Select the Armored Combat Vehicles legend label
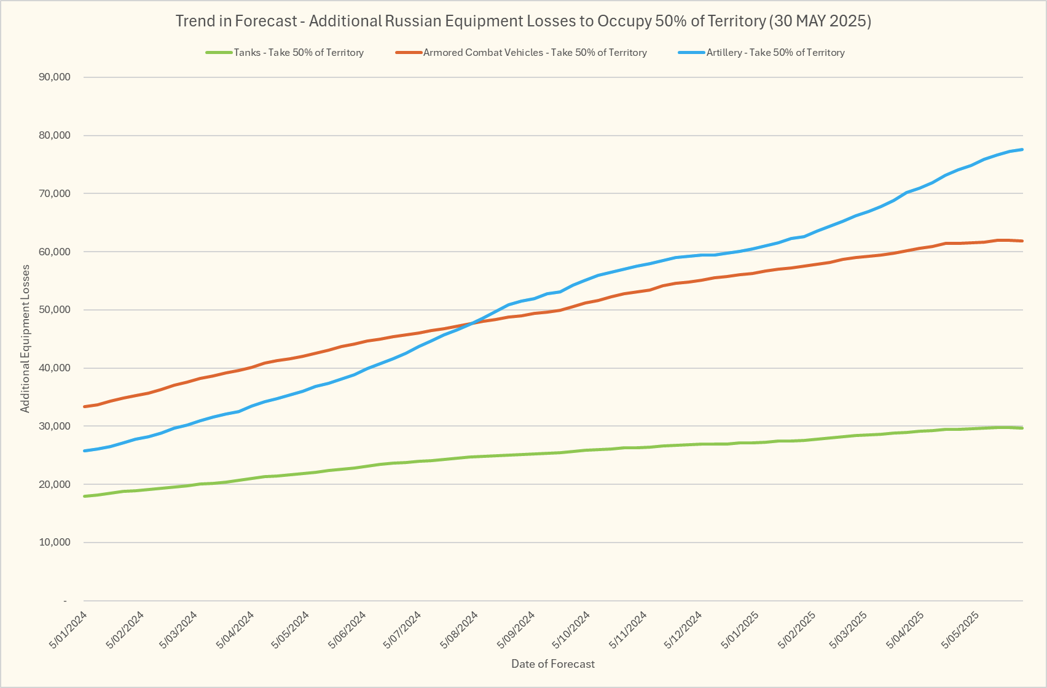The width and height of the screenshot is (1047, 688). point(535,53)
